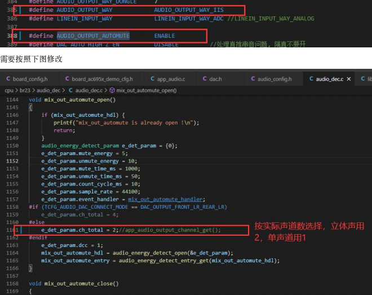
Task: Follow the mix_out_automute_handler link on line 1157
Action: pos(166,199)
